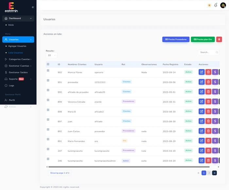Screen dimensions: 229x190
Task: Toggle the sun theme icon in header
Action: coord(209,5)
